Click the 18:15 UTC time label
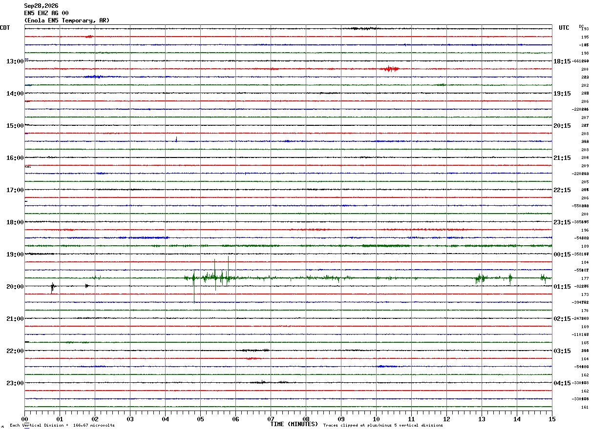The height and width of the screenshot is (432, 591). (562, 61)
